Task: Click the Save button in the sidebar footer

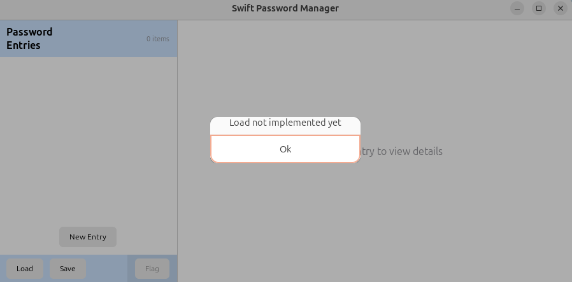Action: click(68, 269)
